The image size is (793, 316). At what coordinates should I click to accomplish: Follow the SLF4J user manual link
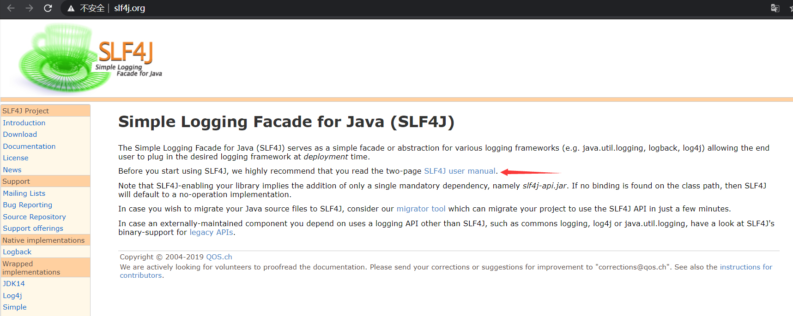460,171
